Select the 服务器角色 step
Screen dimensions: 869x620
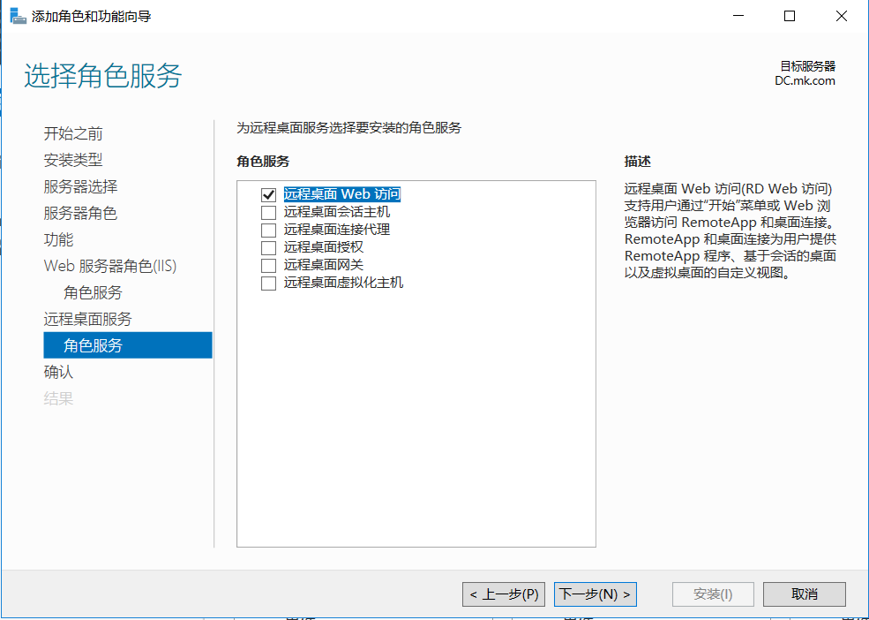(x=82, y=213)
